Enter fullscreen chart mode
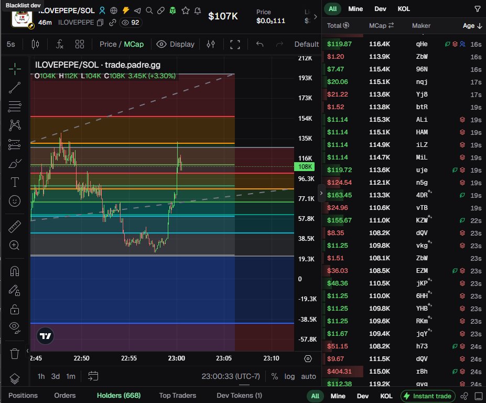Image resolution: width=486 pixels, height=403 pixels. pyautogui.click(x=235, y=45)
